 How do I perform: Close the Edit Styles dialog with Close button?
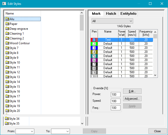pos(157,131)
